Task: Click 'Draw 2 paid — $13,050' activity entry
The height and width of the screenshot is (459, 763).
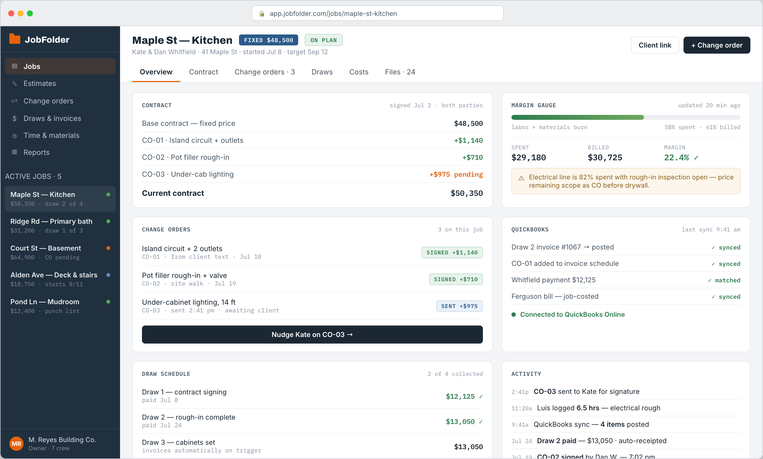Action: pyautogui.click(x=625, y=441)
